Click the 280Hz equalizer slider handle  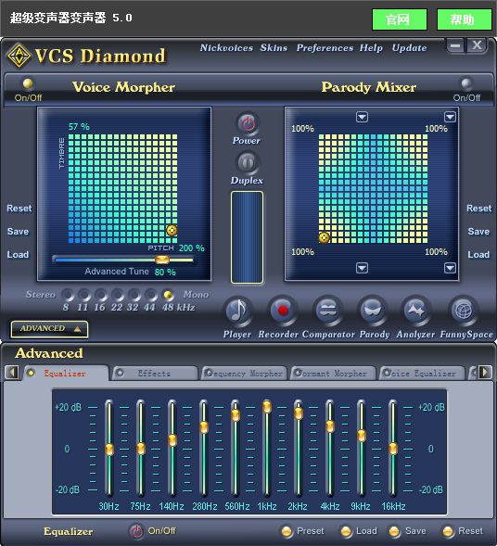pyautogui.click(x=204, y=427)
